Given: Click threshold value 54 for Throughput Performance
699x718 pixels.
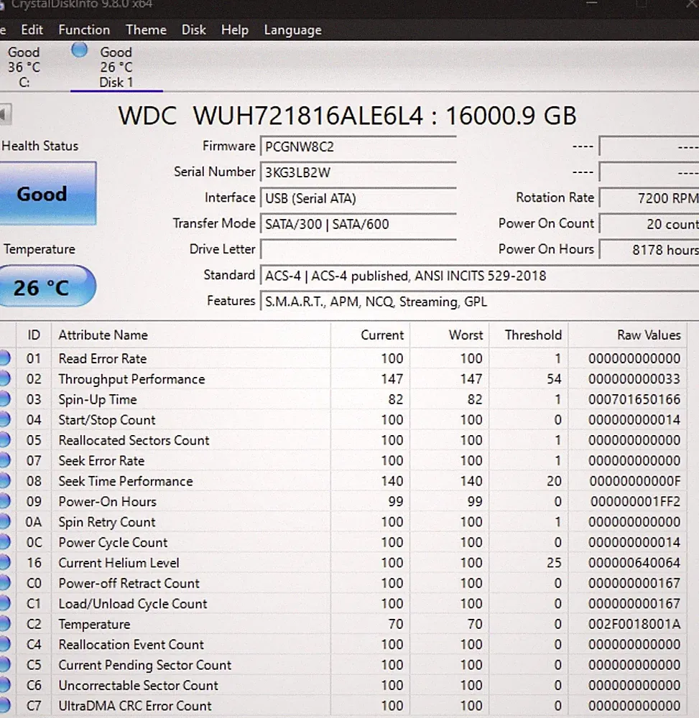Looking at the screenshot, I should coord(554,379).
